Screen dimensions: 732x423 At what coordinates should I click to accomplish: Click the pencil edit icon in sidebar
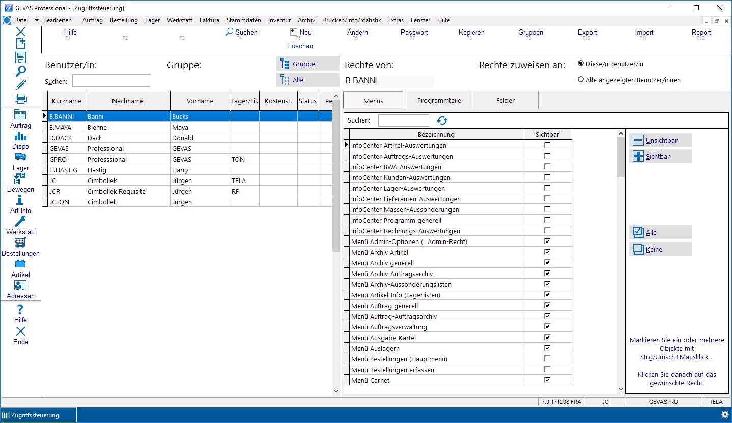[x=20, y=85]
